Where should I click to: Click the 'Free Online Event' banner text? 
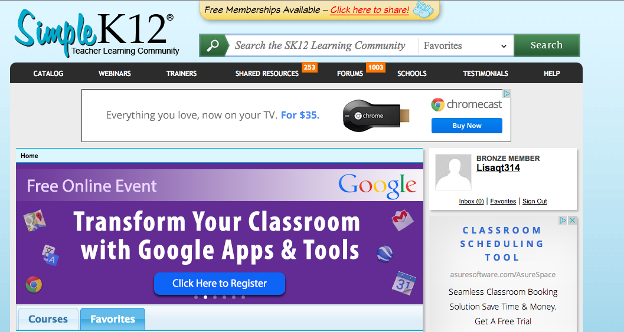coord(92,186)
